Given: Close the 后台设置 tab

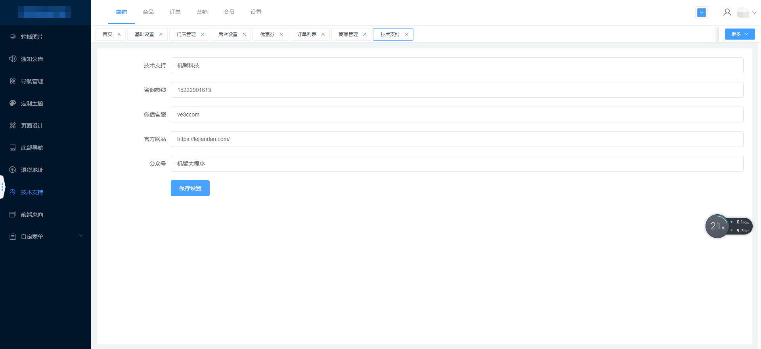Looking at the screenshot, I should (x=244, y=34).
